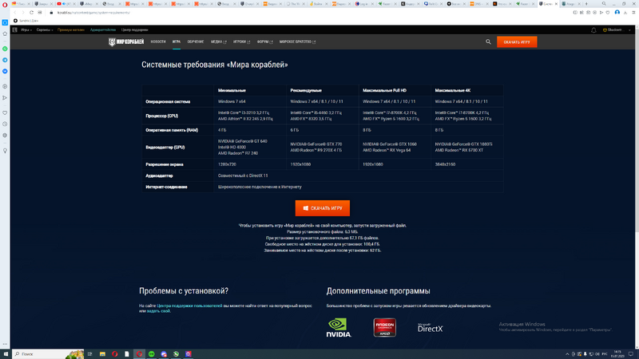Open the Центра поддержки пользователей link

189,306
